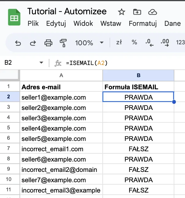Select cell seller2@example.com
Screen dimensions: 185x198
coord(61,107)
